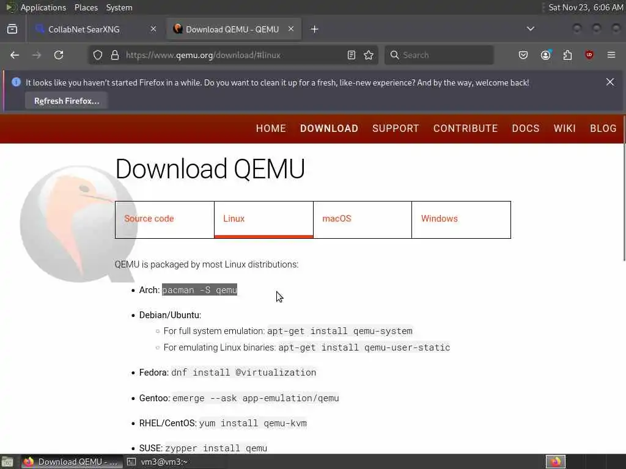
Task: Switch to Download QEMU taskbar window button
Action: coord(72,462)
